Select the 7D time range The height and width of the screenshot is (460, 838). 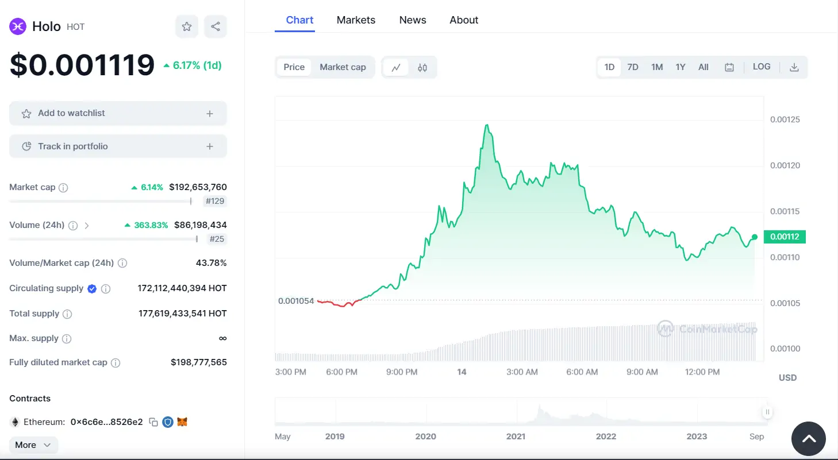click(x=633, y=67)
